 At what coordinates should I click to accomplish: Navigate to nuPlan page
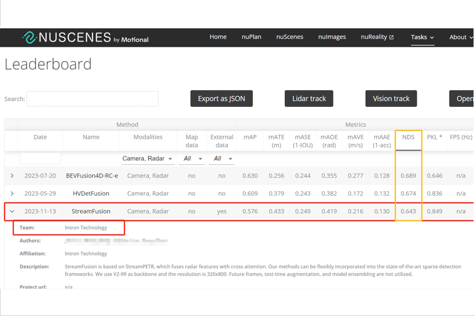click(x=251, y=37)
